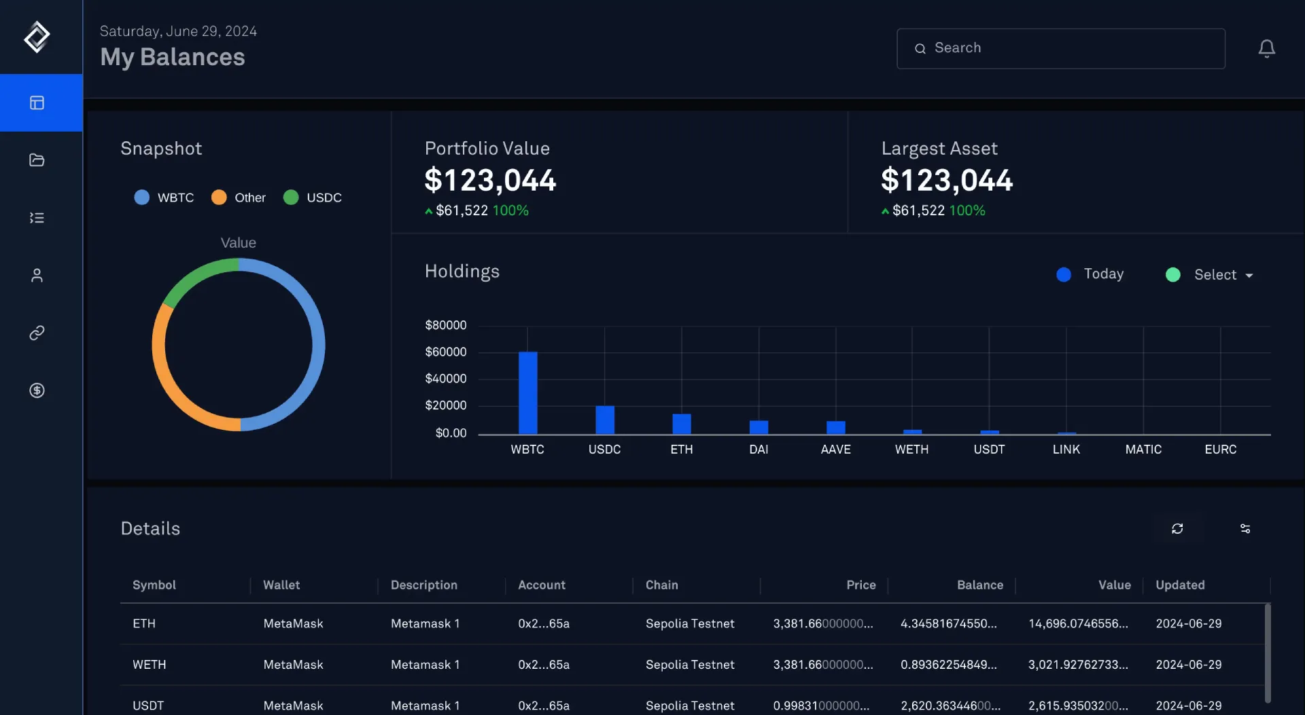
Task: Click the diamond logo in the sidebar
Action: tap(37, 37)
